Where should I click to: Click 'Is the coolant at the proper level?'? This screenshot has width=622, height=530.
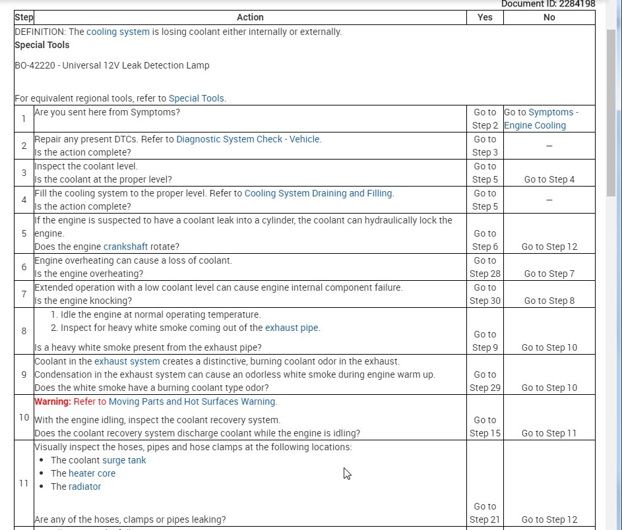click(x=103, y=179)
